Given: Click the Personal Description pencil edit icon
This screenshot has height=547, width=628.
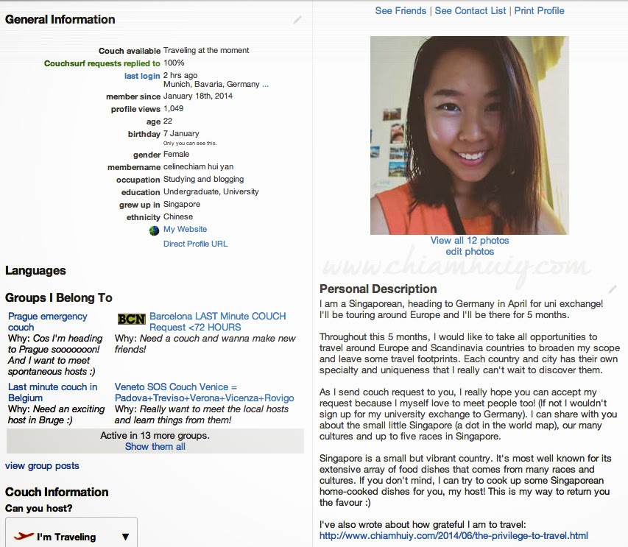Looking at the screenshot, I should click(x=612, y=289).
